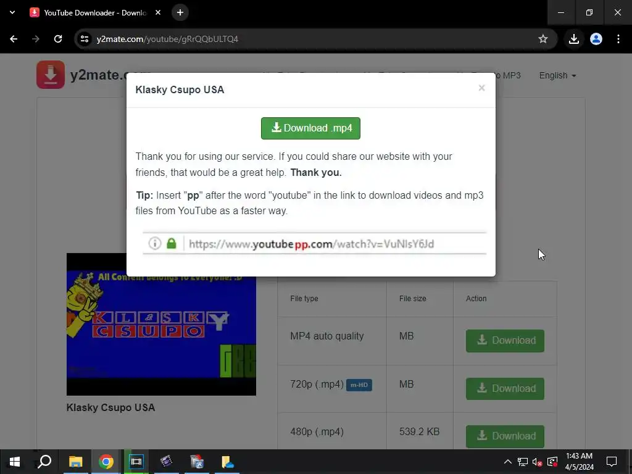Click the 480p (.mp4) label
Screen dimensions: 632x474
coord(317,432)
